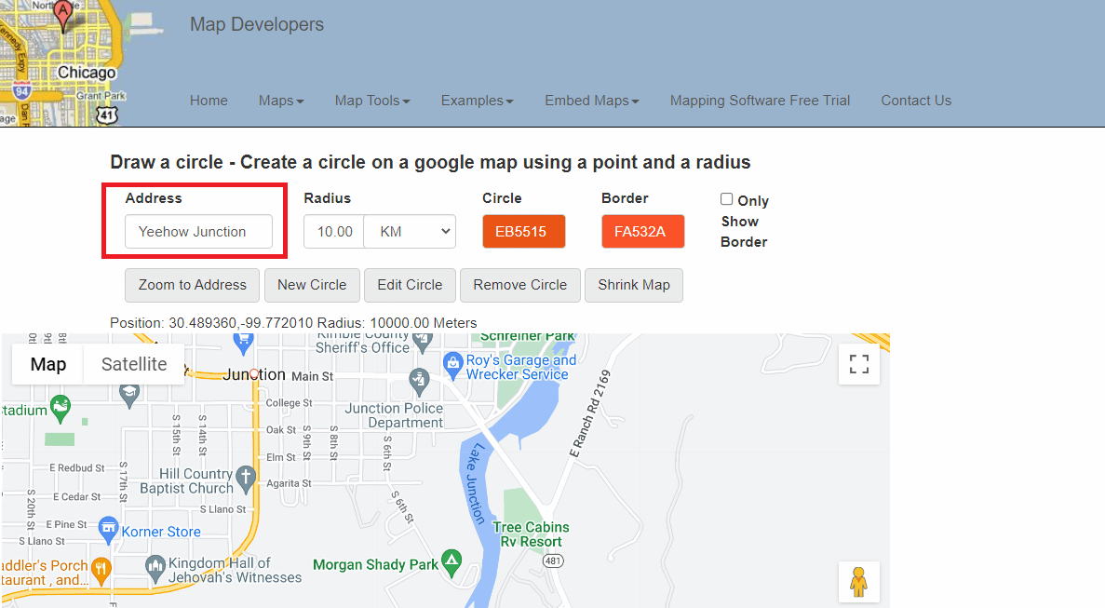
Task: Click the Kingdom Hall museum-style marker
Action: (x=155, y=568)
